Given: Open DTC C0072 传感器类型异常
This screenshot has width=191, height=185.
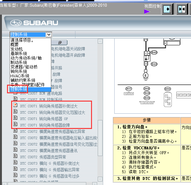Looking at the screenshot, I should pos(43,157).
